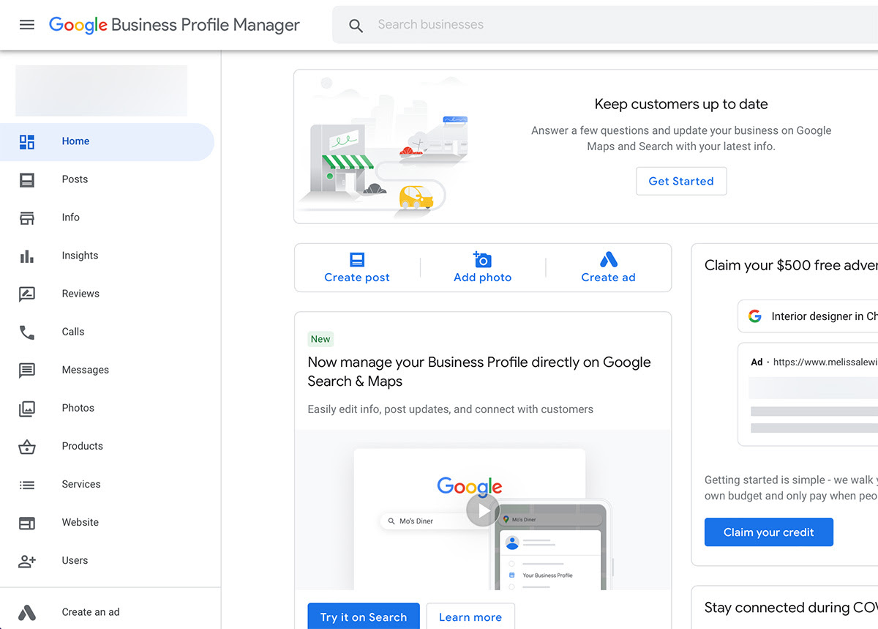Open the Users add-person icon
The image size is (878, 629).
click(x=27, y=560)
